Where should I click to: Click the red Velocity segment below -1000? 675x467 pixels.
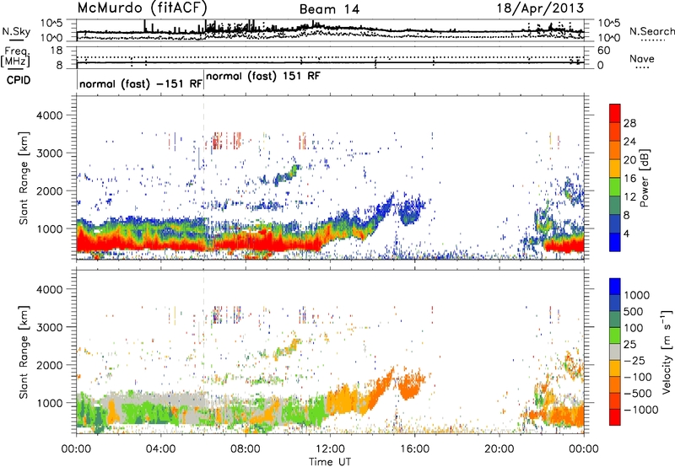pos(615,417)
